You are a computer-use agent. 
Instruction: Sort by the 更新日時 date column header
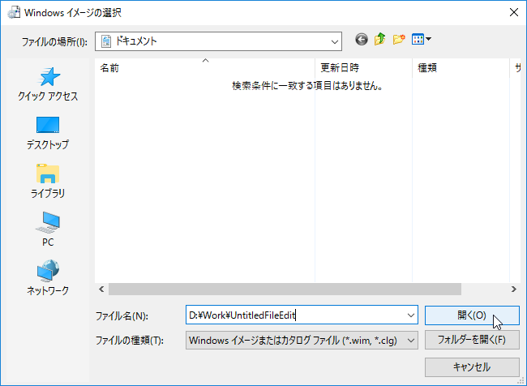click(363, 68)
